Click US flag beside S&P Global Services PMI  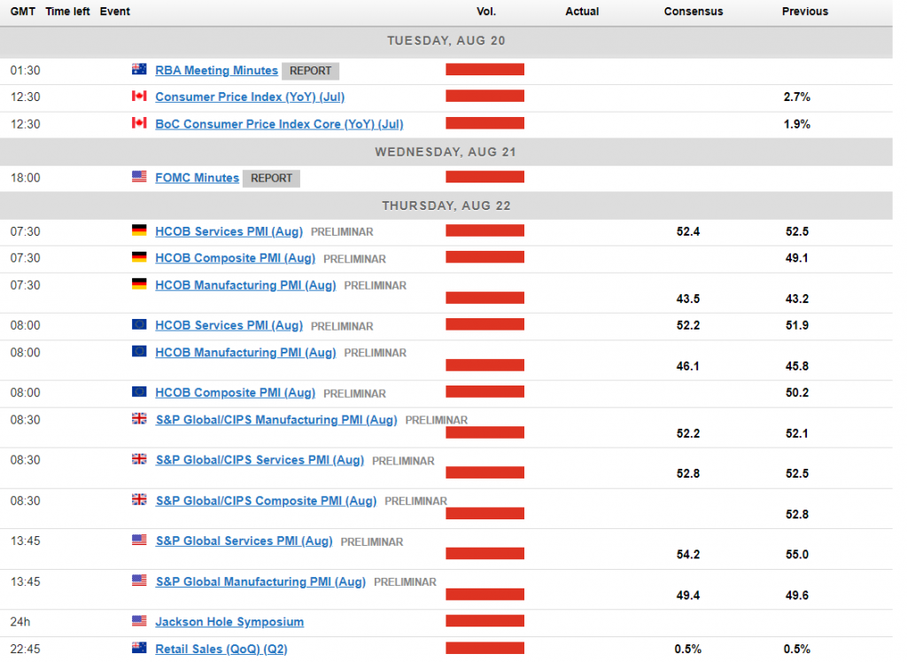139,540
